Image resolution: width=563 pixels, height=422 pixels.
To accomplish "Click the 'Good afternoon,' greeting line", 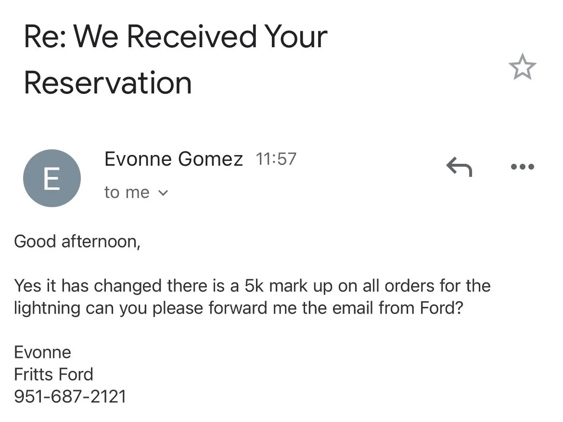I will point(77,241).
